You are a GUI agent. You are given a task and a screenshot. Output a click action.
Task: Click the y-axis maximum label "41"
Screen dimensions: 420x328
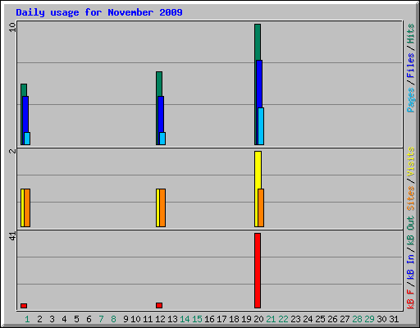coord(12,236)
